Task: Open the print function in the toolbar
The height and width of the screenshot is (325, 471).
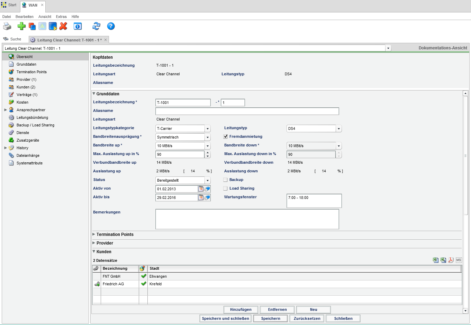Action: pos(7,26)
